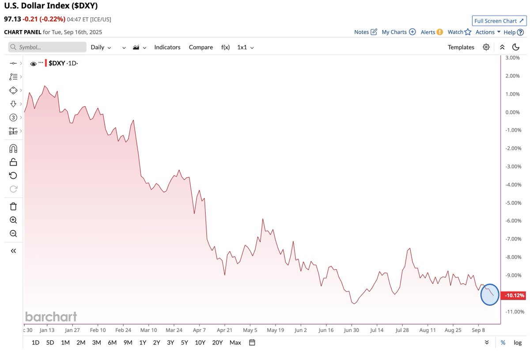Image resolution: width=530 pixels, height=351 pixels.
Task: Select the 5Y range
Action: (185, 343)
